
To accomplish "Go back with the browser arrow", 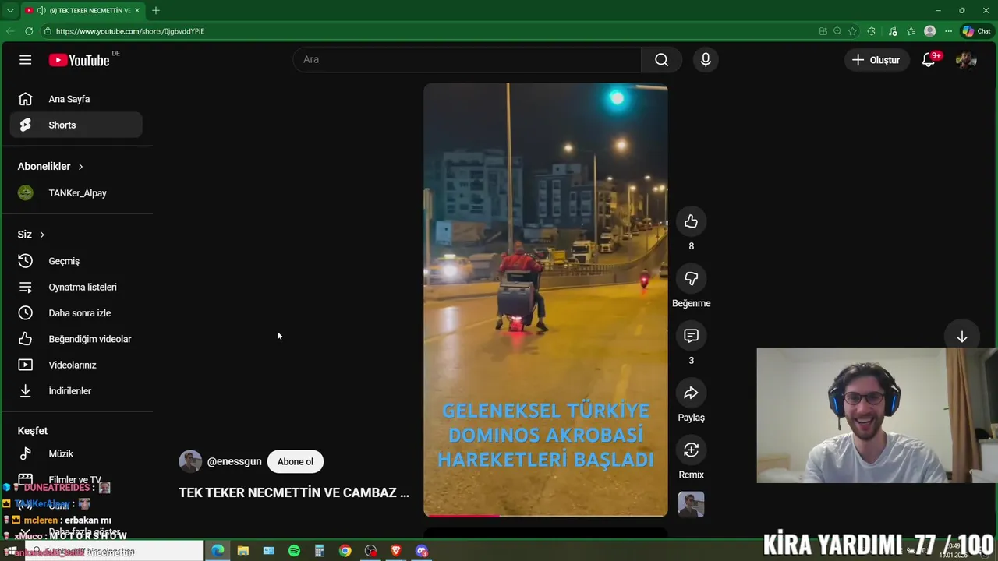I will coord(10,31).
